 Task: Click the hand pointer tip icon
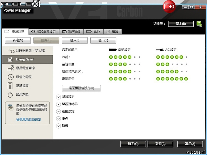coord(11,107)
